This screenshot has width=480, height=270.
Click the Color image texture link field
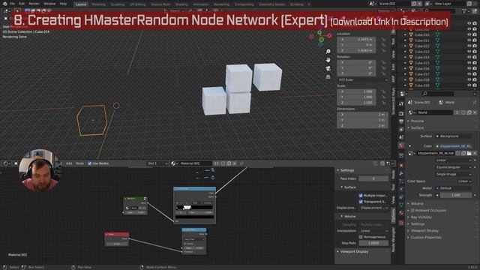pyautogui.click(x=454, y=146)
